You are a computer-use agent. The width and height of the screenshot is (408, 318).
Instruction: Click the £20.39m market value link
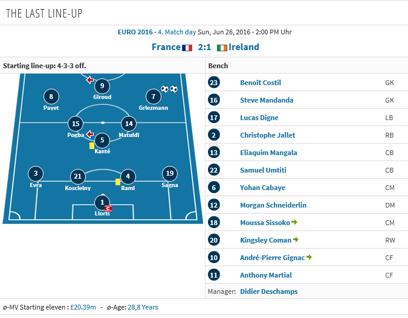tap(83, 307)
